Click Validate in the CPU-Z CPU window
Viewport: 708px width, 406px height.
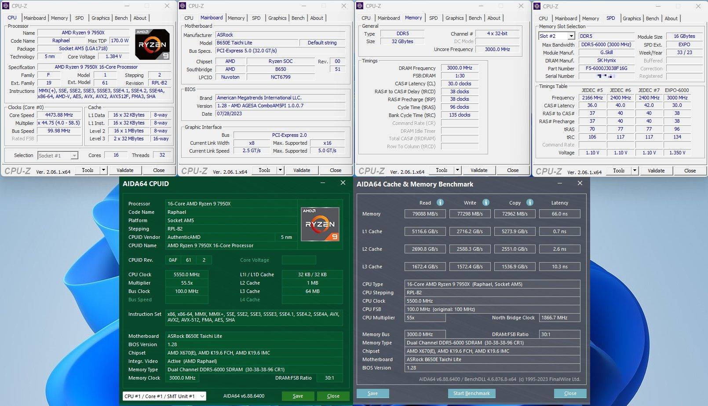125,170
